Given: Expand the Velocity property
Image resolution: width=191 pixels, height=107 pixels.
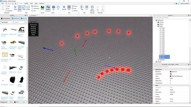Looking at the screenshot, I should click(154, 101).
